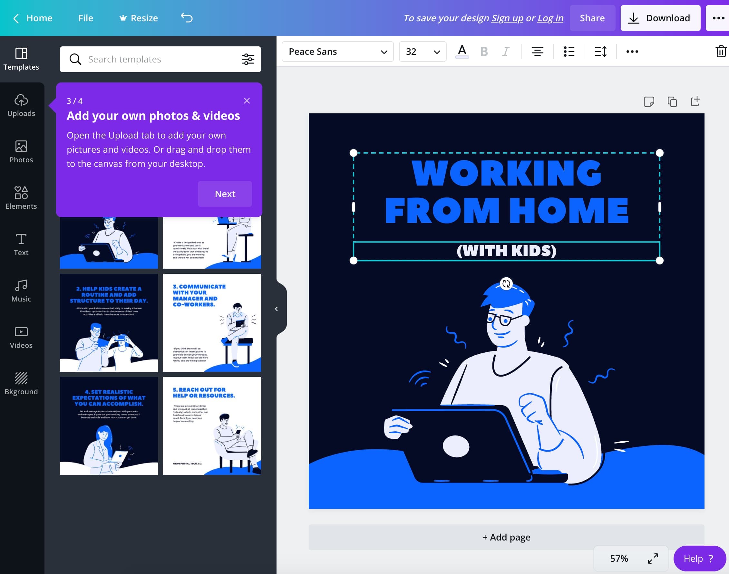Choose the '3. Communicate with your manager' template
Screen dimensions: 729x574
point(212,323)
